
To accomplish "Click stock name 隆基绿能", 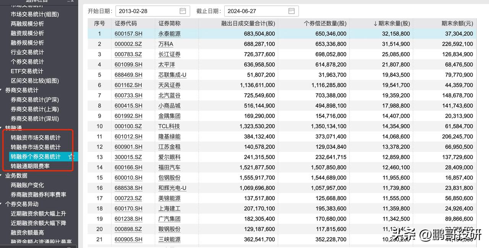I will 170,137.
